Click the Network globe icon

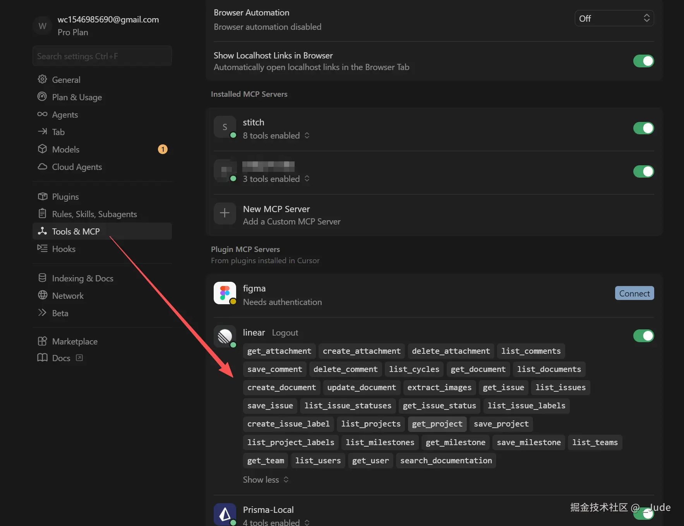(42, 295)
